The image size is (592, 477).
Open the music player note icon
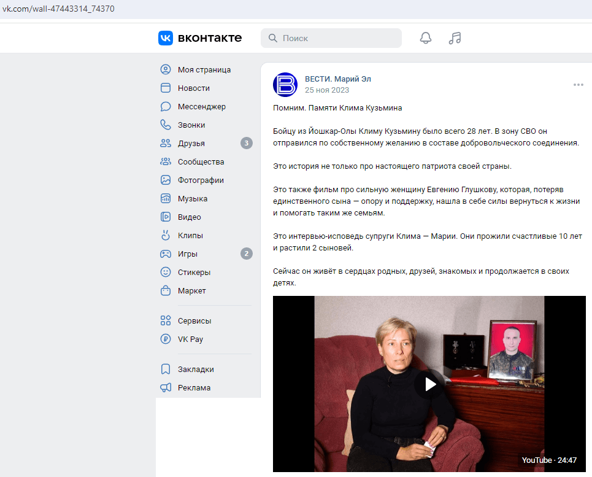[455, 38]
